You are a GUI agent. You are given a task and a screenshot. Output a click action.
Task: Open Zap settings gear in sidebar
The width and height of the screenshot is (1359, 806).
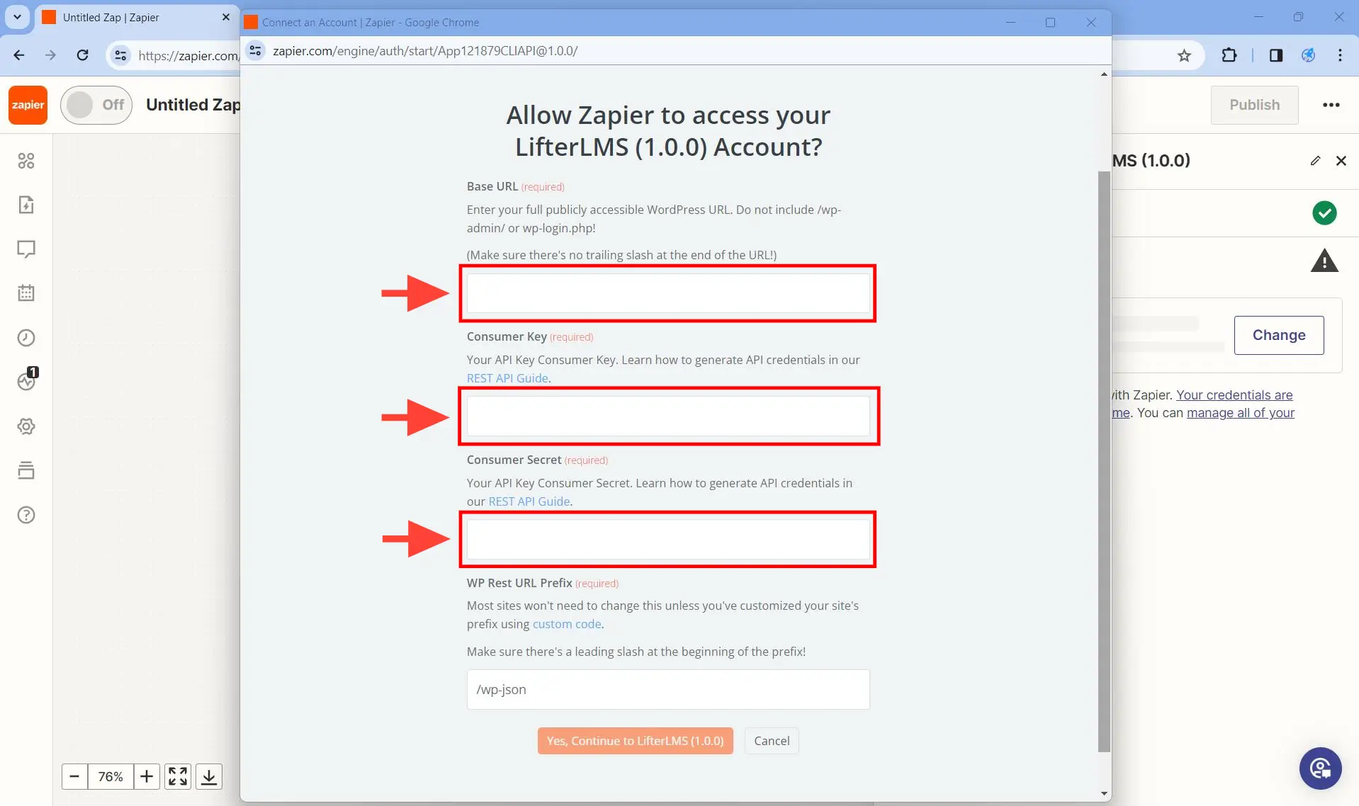pyautogui.click(x=26, y=426)
